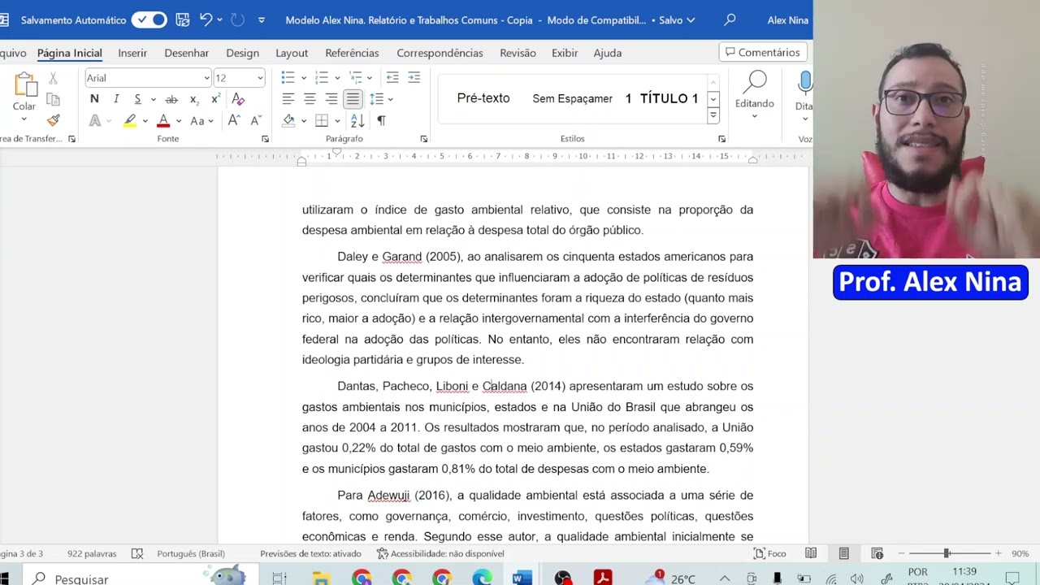Apply the Pré-texto style
This screenshot has width=1040, height=585.
coord(483,98)
